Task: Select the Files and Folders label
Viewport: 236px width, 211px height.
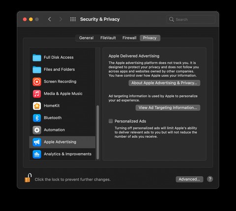Action: [59, 70]
